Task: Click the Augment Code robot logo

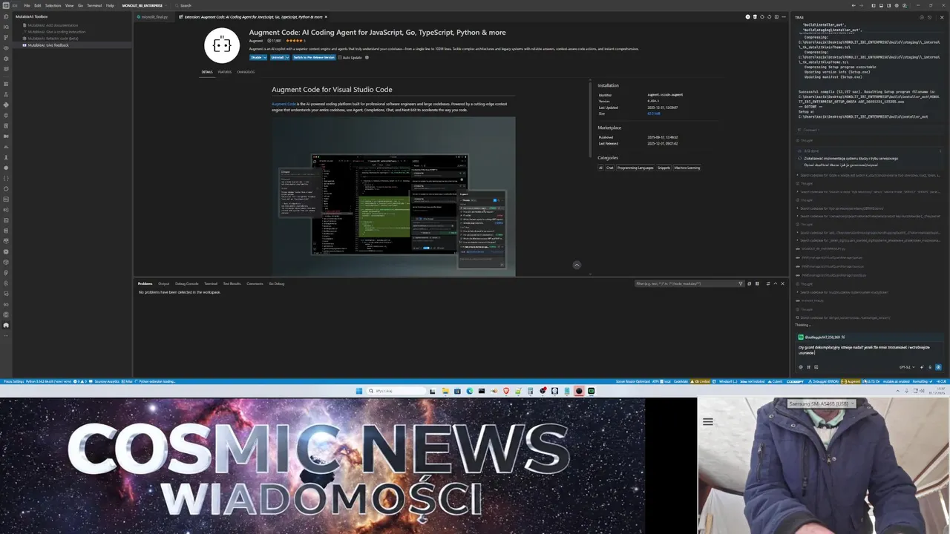Action: click(222, 45)
